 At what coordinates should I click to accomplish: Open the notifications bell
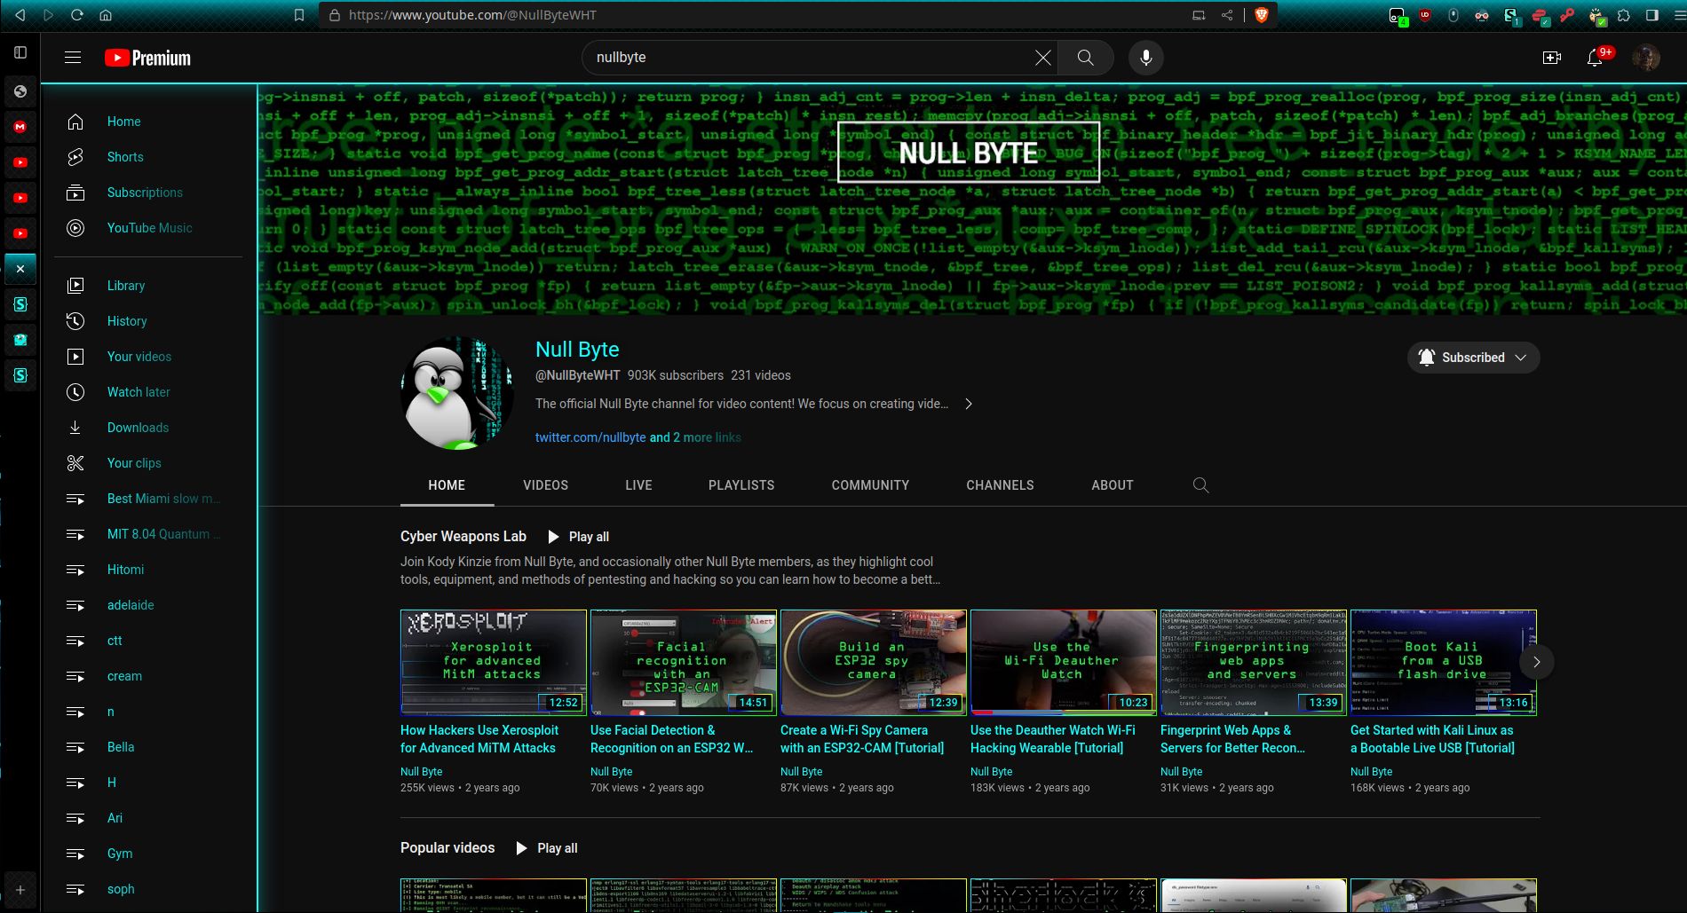[1595, 58]
